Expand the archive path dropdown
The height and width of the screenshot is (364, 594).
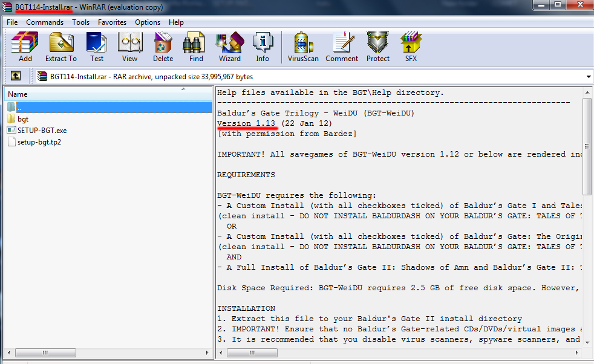589,77
